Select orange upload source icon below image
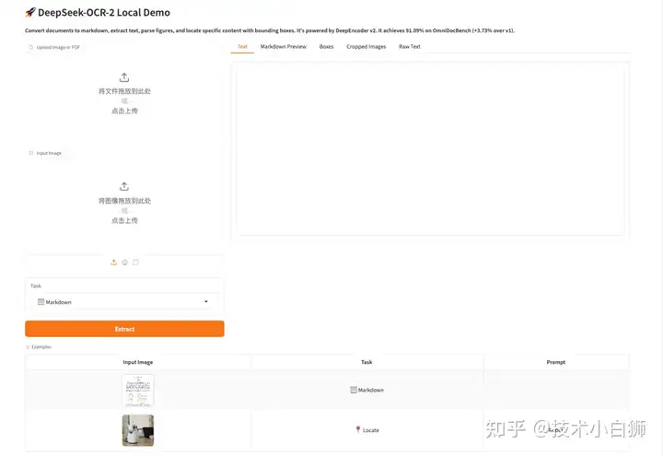The height and width of the screenshot is (456, 663). click(x=114, y=263)
